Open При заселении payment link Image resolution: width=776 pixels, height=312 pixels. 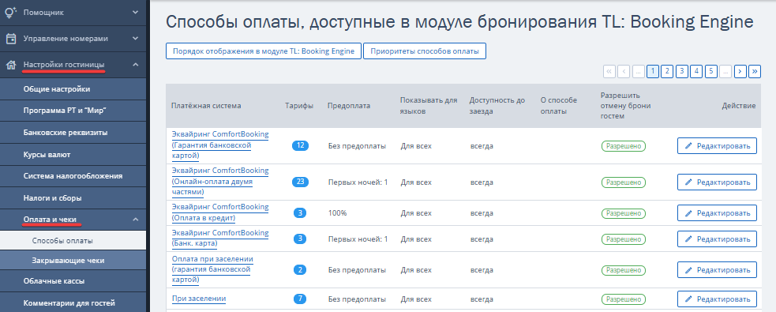pyautogui.click(x=199, y=299)
